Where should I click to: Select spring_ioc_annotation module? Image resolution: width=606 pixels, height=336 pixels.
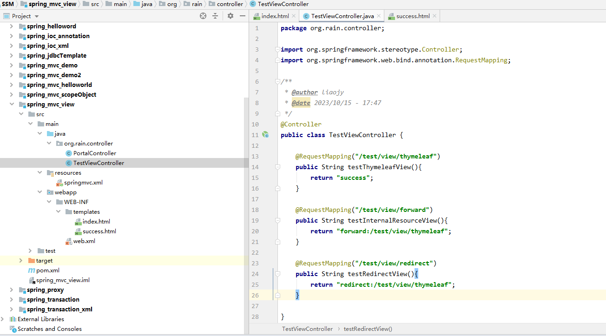tap(58, 36)
